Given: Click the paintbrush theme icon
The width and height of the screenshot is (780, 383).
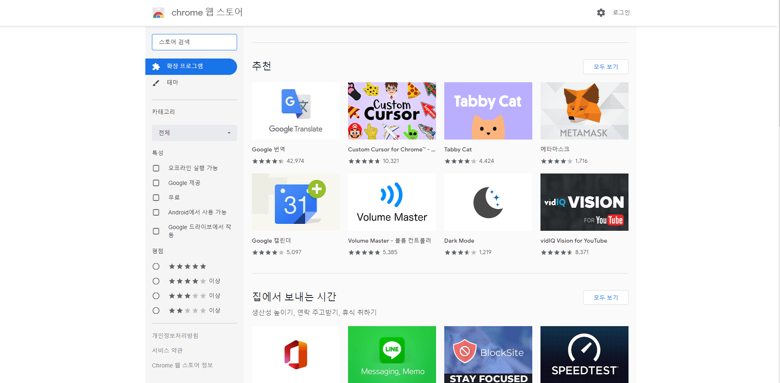Looking at the screenshot, I should 156,83.
